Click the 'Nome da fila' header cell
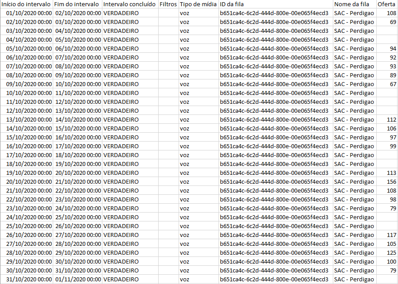 [x=355, y=4]
